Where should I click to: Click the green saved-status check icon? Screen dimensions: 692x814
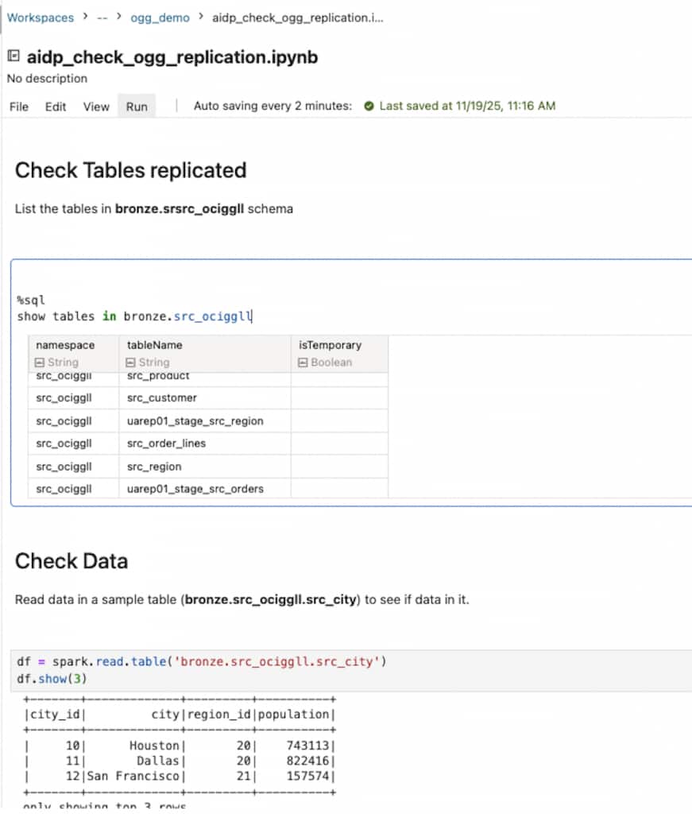(369, 106)
